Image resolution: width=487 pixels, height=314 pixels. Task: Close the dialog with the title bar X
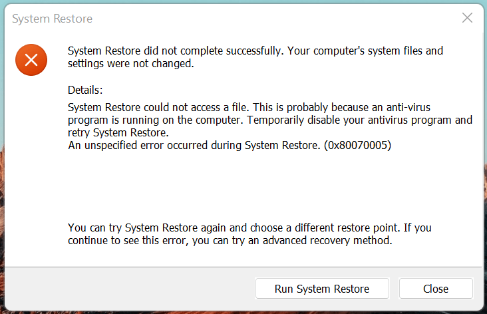467,19
